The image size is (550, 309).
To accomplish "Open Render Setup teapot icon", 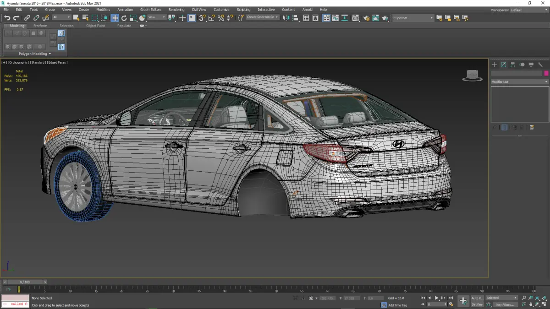I will tap(366, 18).
